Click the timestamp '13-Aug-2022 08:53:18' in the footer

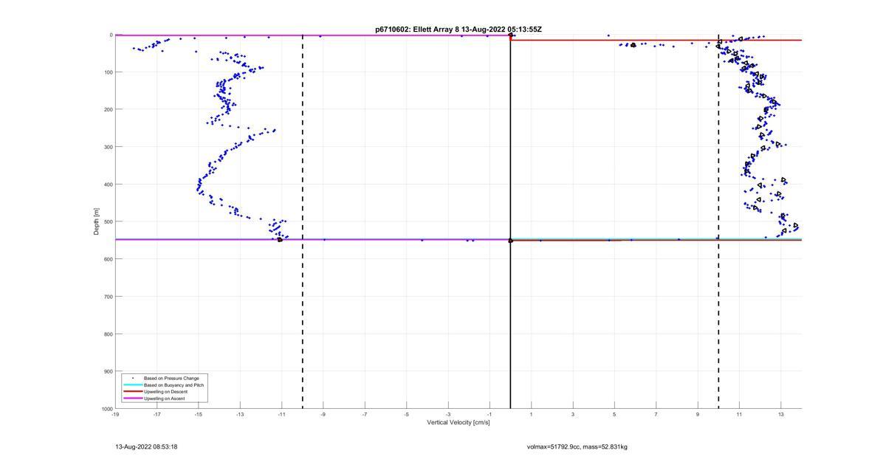[x=146, y=446]
